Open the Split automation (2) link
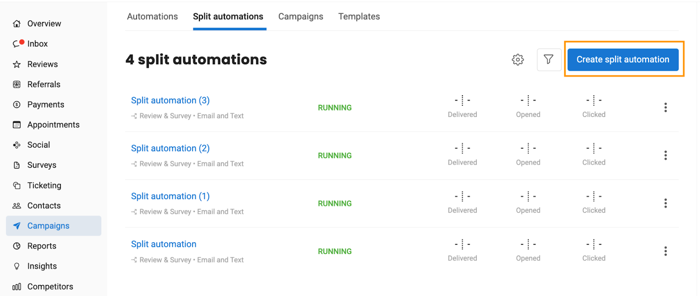This screenshot has height=296, width=700. [x=170, y=148]
